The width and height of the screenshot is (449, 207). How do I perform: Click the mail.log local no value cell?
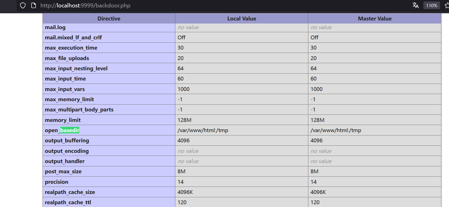[x=188, y=27]
